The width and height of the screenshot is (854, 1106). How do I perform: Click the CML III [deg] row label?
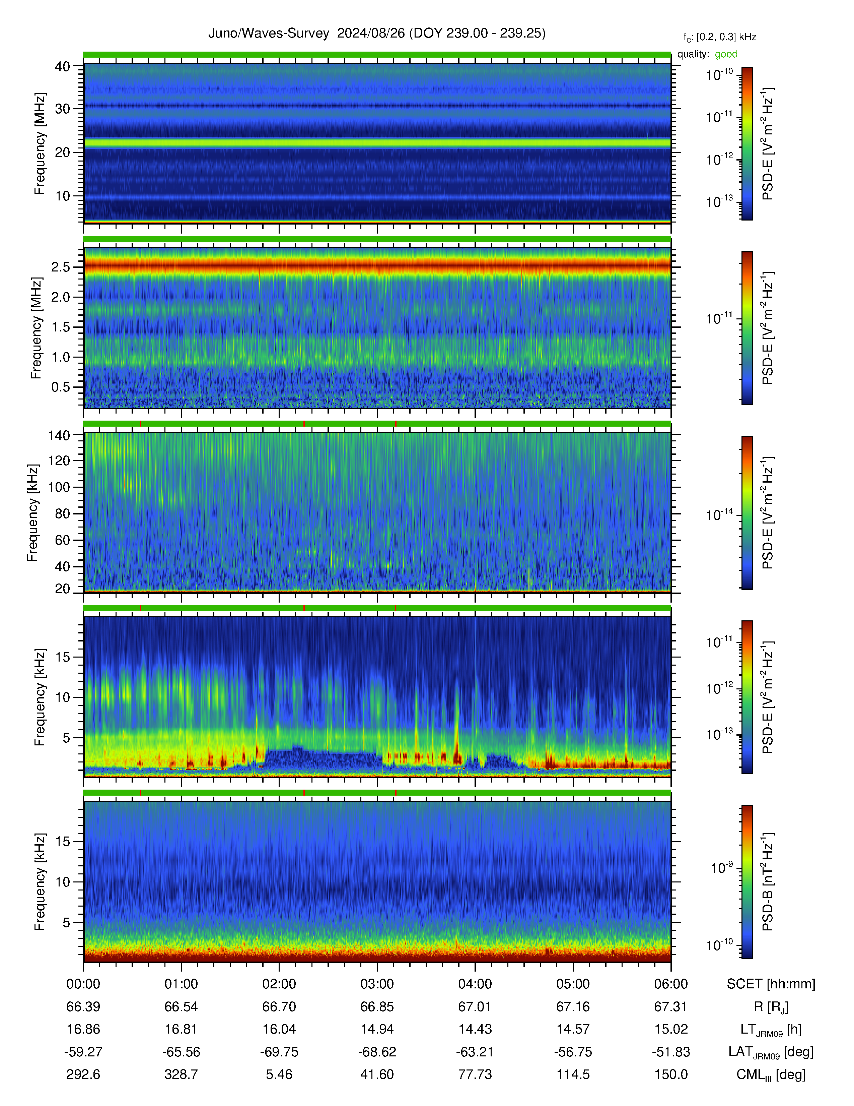tap(771, 1075)
